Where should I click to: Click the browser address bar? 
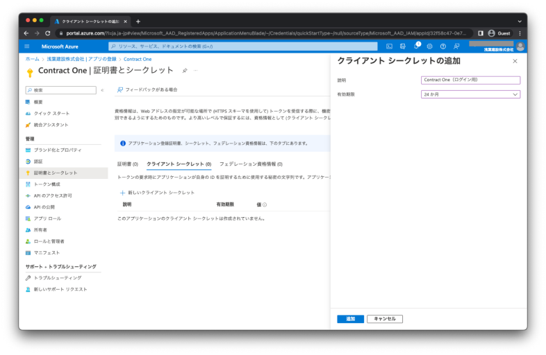(265, 33)
